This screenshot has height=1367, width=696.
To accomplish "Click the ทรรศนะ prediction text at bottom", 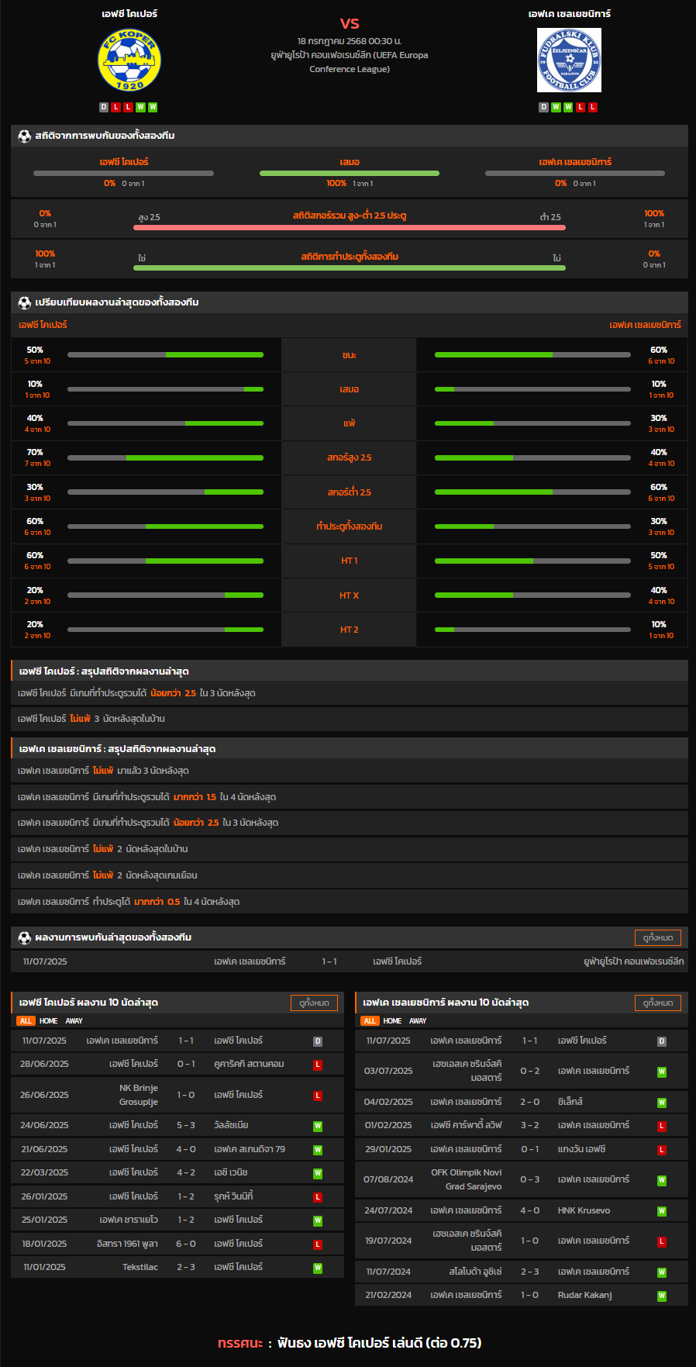I will coord(350,1343).
